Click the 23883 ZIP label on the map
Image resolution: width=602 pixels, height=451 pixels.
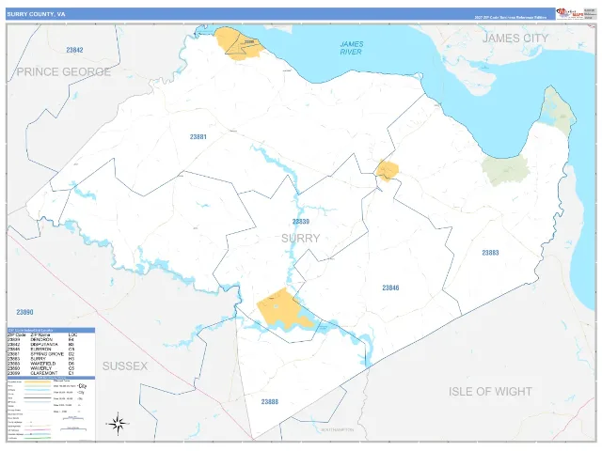[490, 253]
